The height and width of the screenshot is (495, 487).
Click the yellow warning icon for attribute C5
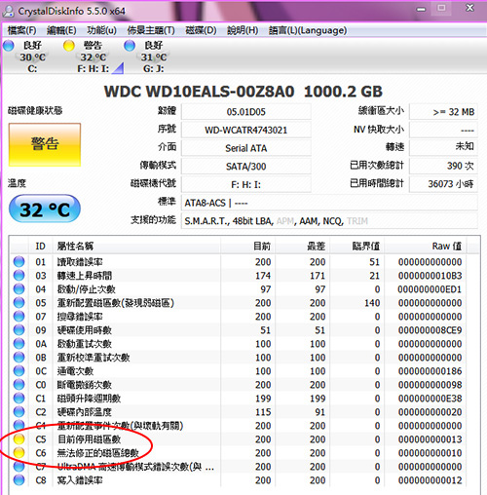click(19, 438)
